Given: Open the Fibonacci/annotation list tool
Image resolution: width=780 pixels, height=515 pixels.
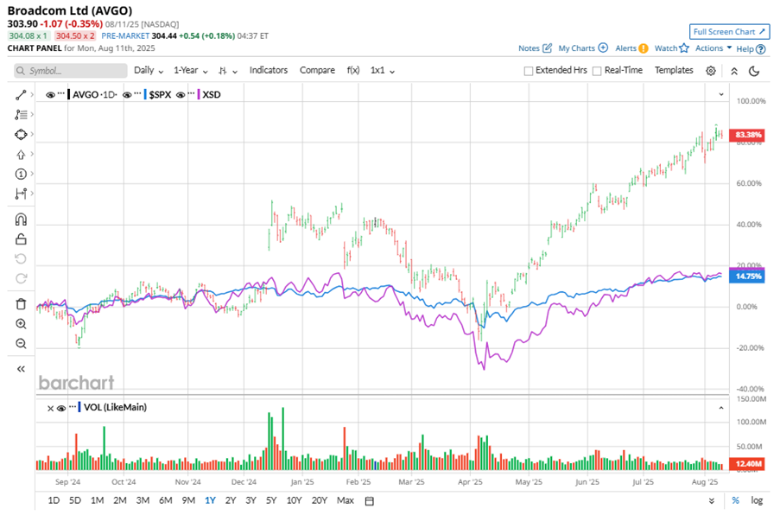Looking at the screenshot, I should (x=21, y=114).
